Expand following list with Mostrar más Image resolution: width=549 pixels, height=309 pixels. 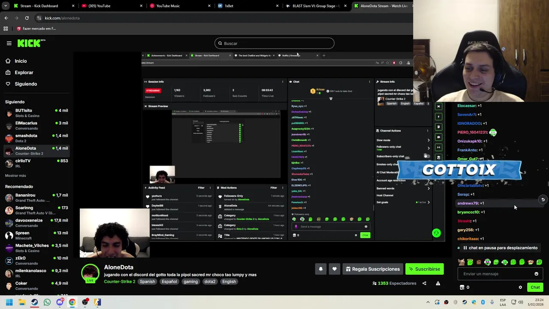[x=15, y=176]
